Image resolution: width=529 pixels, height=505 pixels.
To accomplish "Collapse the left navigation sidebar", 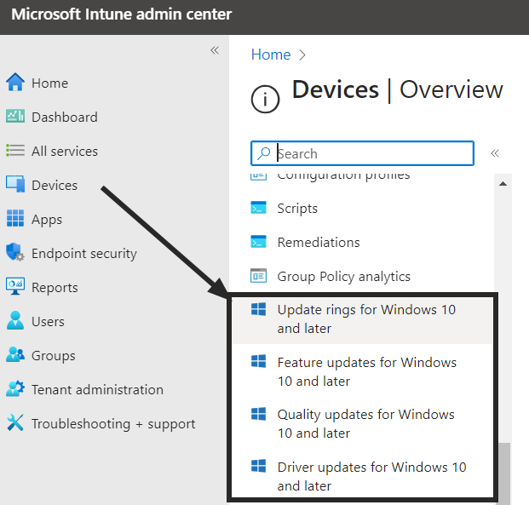I will [x=215, y=50].
